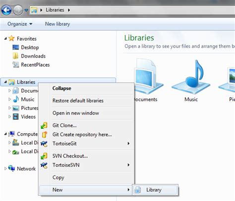The height and width of the screenshot is (201, 235).
Task: Open the New submenu entry
Action: click(86, 190)
